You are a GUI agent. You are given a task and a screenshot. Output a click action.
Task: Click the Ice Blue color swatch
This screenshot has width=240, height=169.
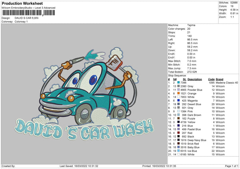pos(178,151)
